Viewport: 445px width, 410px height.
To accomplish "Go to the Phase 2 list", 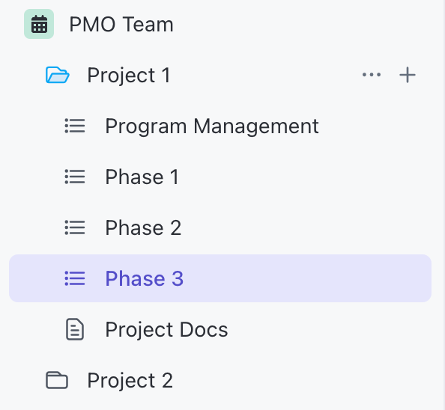I will click(143, 227).
